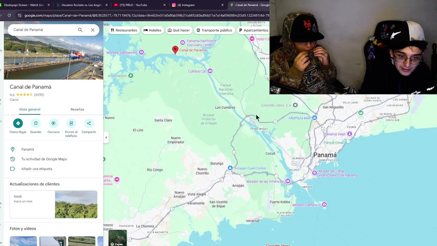Click the Museo del Canal Interoceánico marker
This screenshot has width=437, height=246.
[x=314, y=173]
